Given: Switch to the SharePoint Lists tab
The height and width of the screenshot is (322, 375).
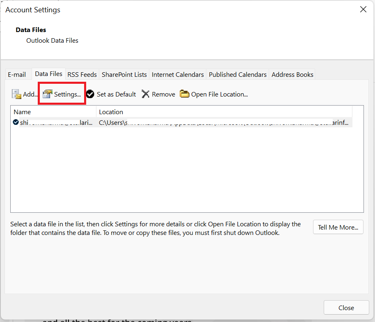Looking at the screenshot, I should (x=124, y=74).
